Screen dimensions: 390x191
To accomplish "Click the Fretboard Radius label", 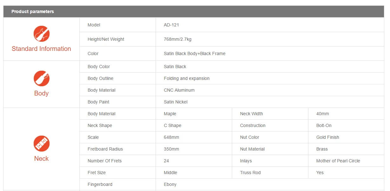I will (x=105, y=149).
